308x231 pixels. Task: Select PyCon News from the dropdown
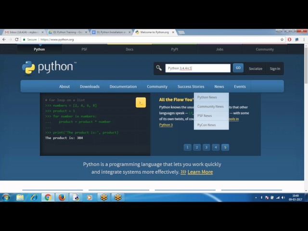[x=211, y=125]
